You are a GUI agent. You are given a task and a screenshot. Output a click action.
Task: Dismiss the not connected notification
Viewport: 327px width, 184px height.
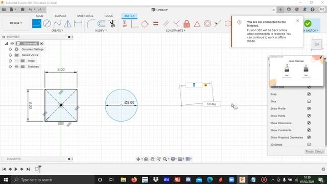[x=297, y=20]
